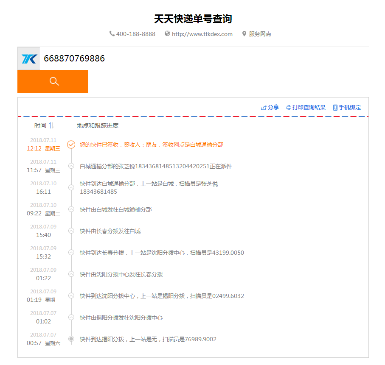Click the orange search magnifier button
Viewport: 385px width, 365px height.
(x=53, y=81)
